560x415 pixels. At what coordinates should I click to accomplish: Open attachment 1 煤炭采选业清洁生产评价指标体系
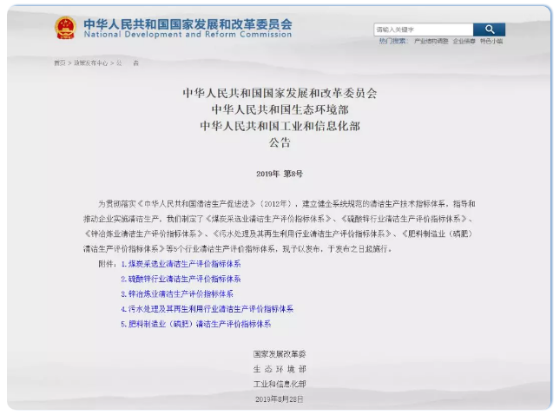coord(181,263)
